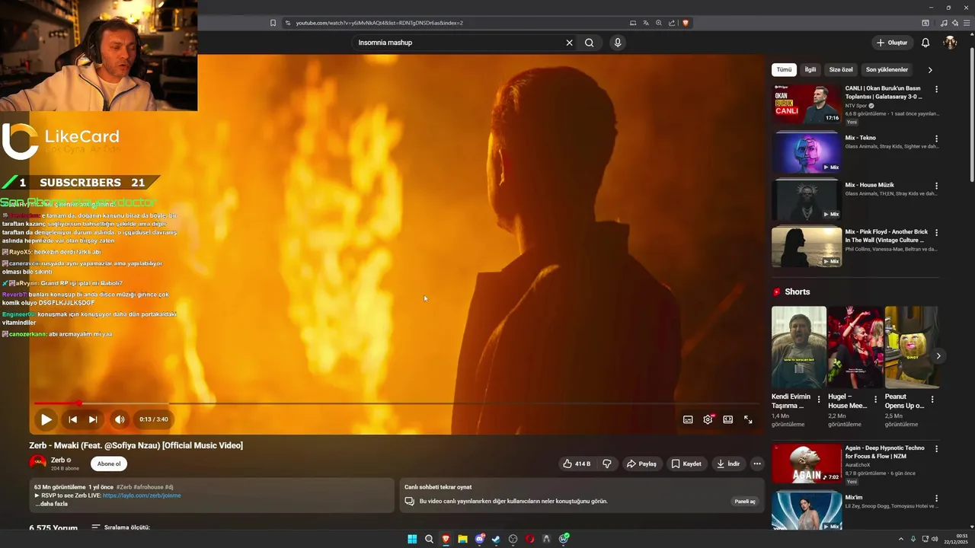Viewport: 975px width, 548px height.
Task: Open options for Mix - House Müzik
Action: click(936, 186)
